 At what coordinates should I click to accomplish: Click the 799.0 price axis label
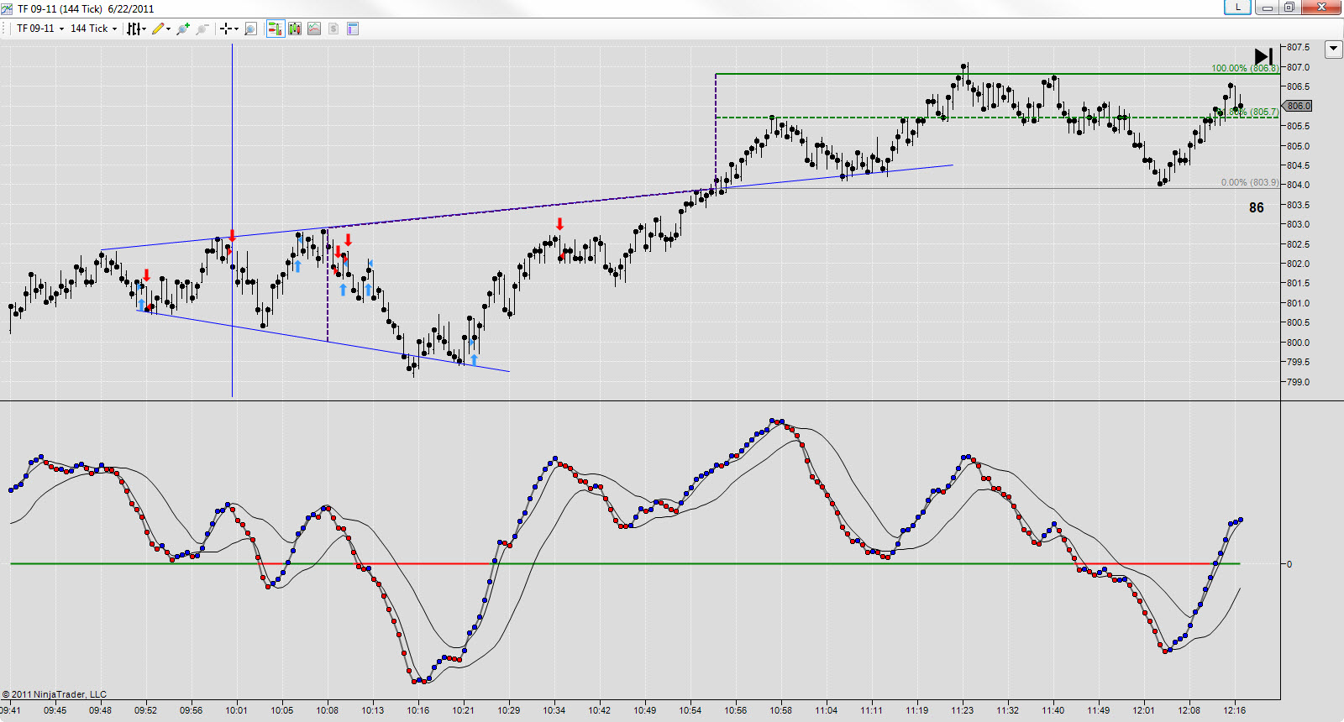coord(1298,382)
